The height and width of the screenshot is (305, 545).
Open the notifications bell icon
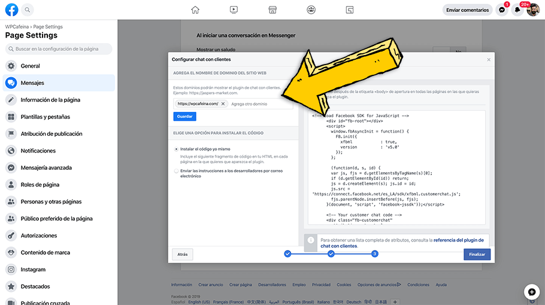517,10
